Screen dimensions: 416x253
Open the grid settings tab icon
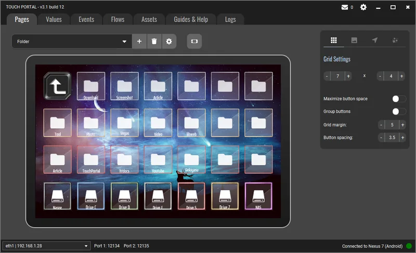tap(334, 40)
